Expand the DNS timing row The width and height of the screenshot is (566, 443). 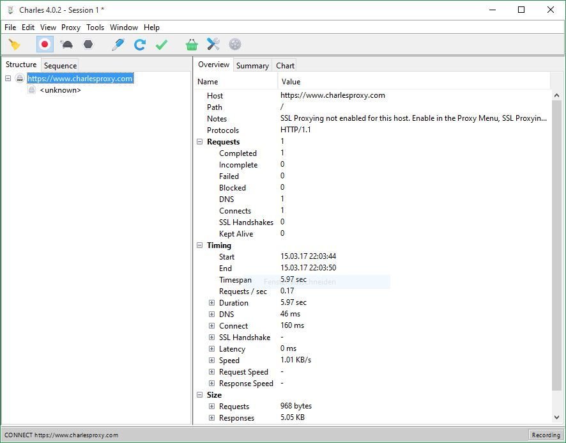point(212,315)
